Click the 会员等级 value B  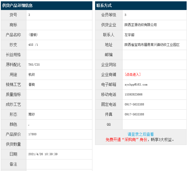point(126,15)
